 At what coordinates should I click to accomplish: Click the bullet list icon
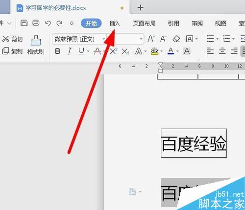(x=210, y=39)
